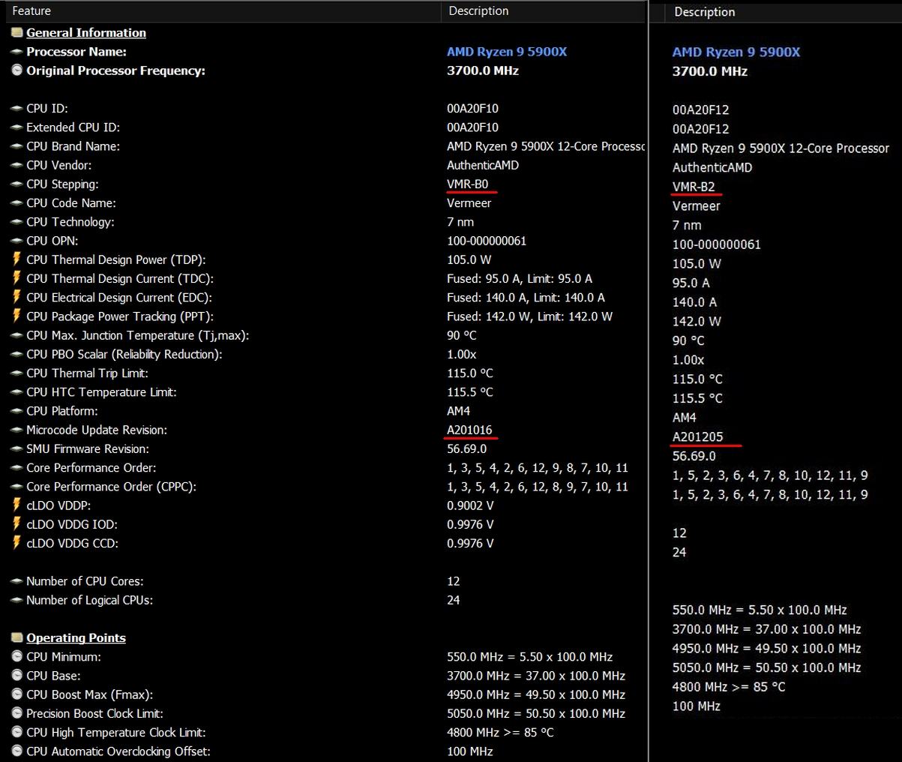Click the 105.0 W value in right panel
902x762 pixels.
click(x=697, y=263)
